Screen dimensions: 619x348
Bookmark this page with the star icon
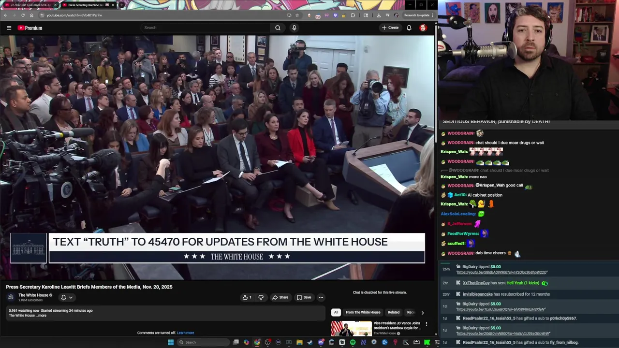[297, 15]
